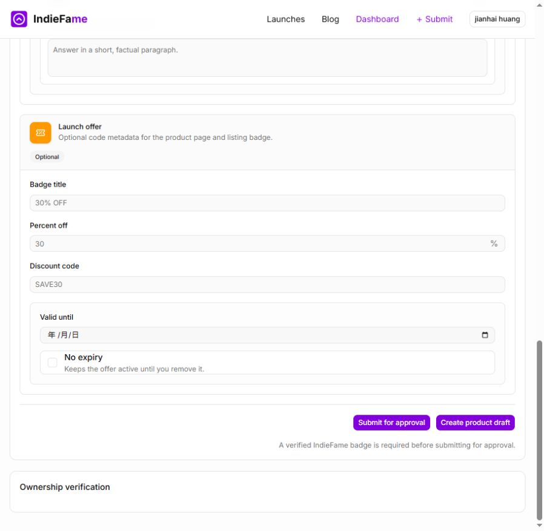The width and height of the screenshot is (544, 531).
Task: Click the Discount code label
Action: coord(55,266)
